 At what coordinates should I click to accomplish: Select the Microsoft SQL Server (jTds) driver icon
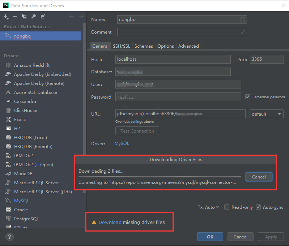coord(8,191)
